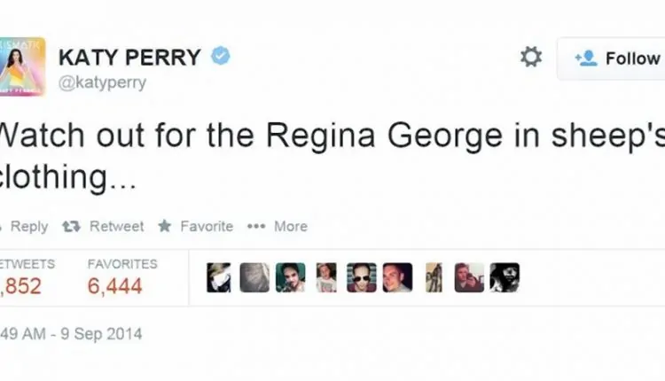665x381 pixels.
Task: Open the avatar wearing sunglasses
Action: (x=362, y=277)
